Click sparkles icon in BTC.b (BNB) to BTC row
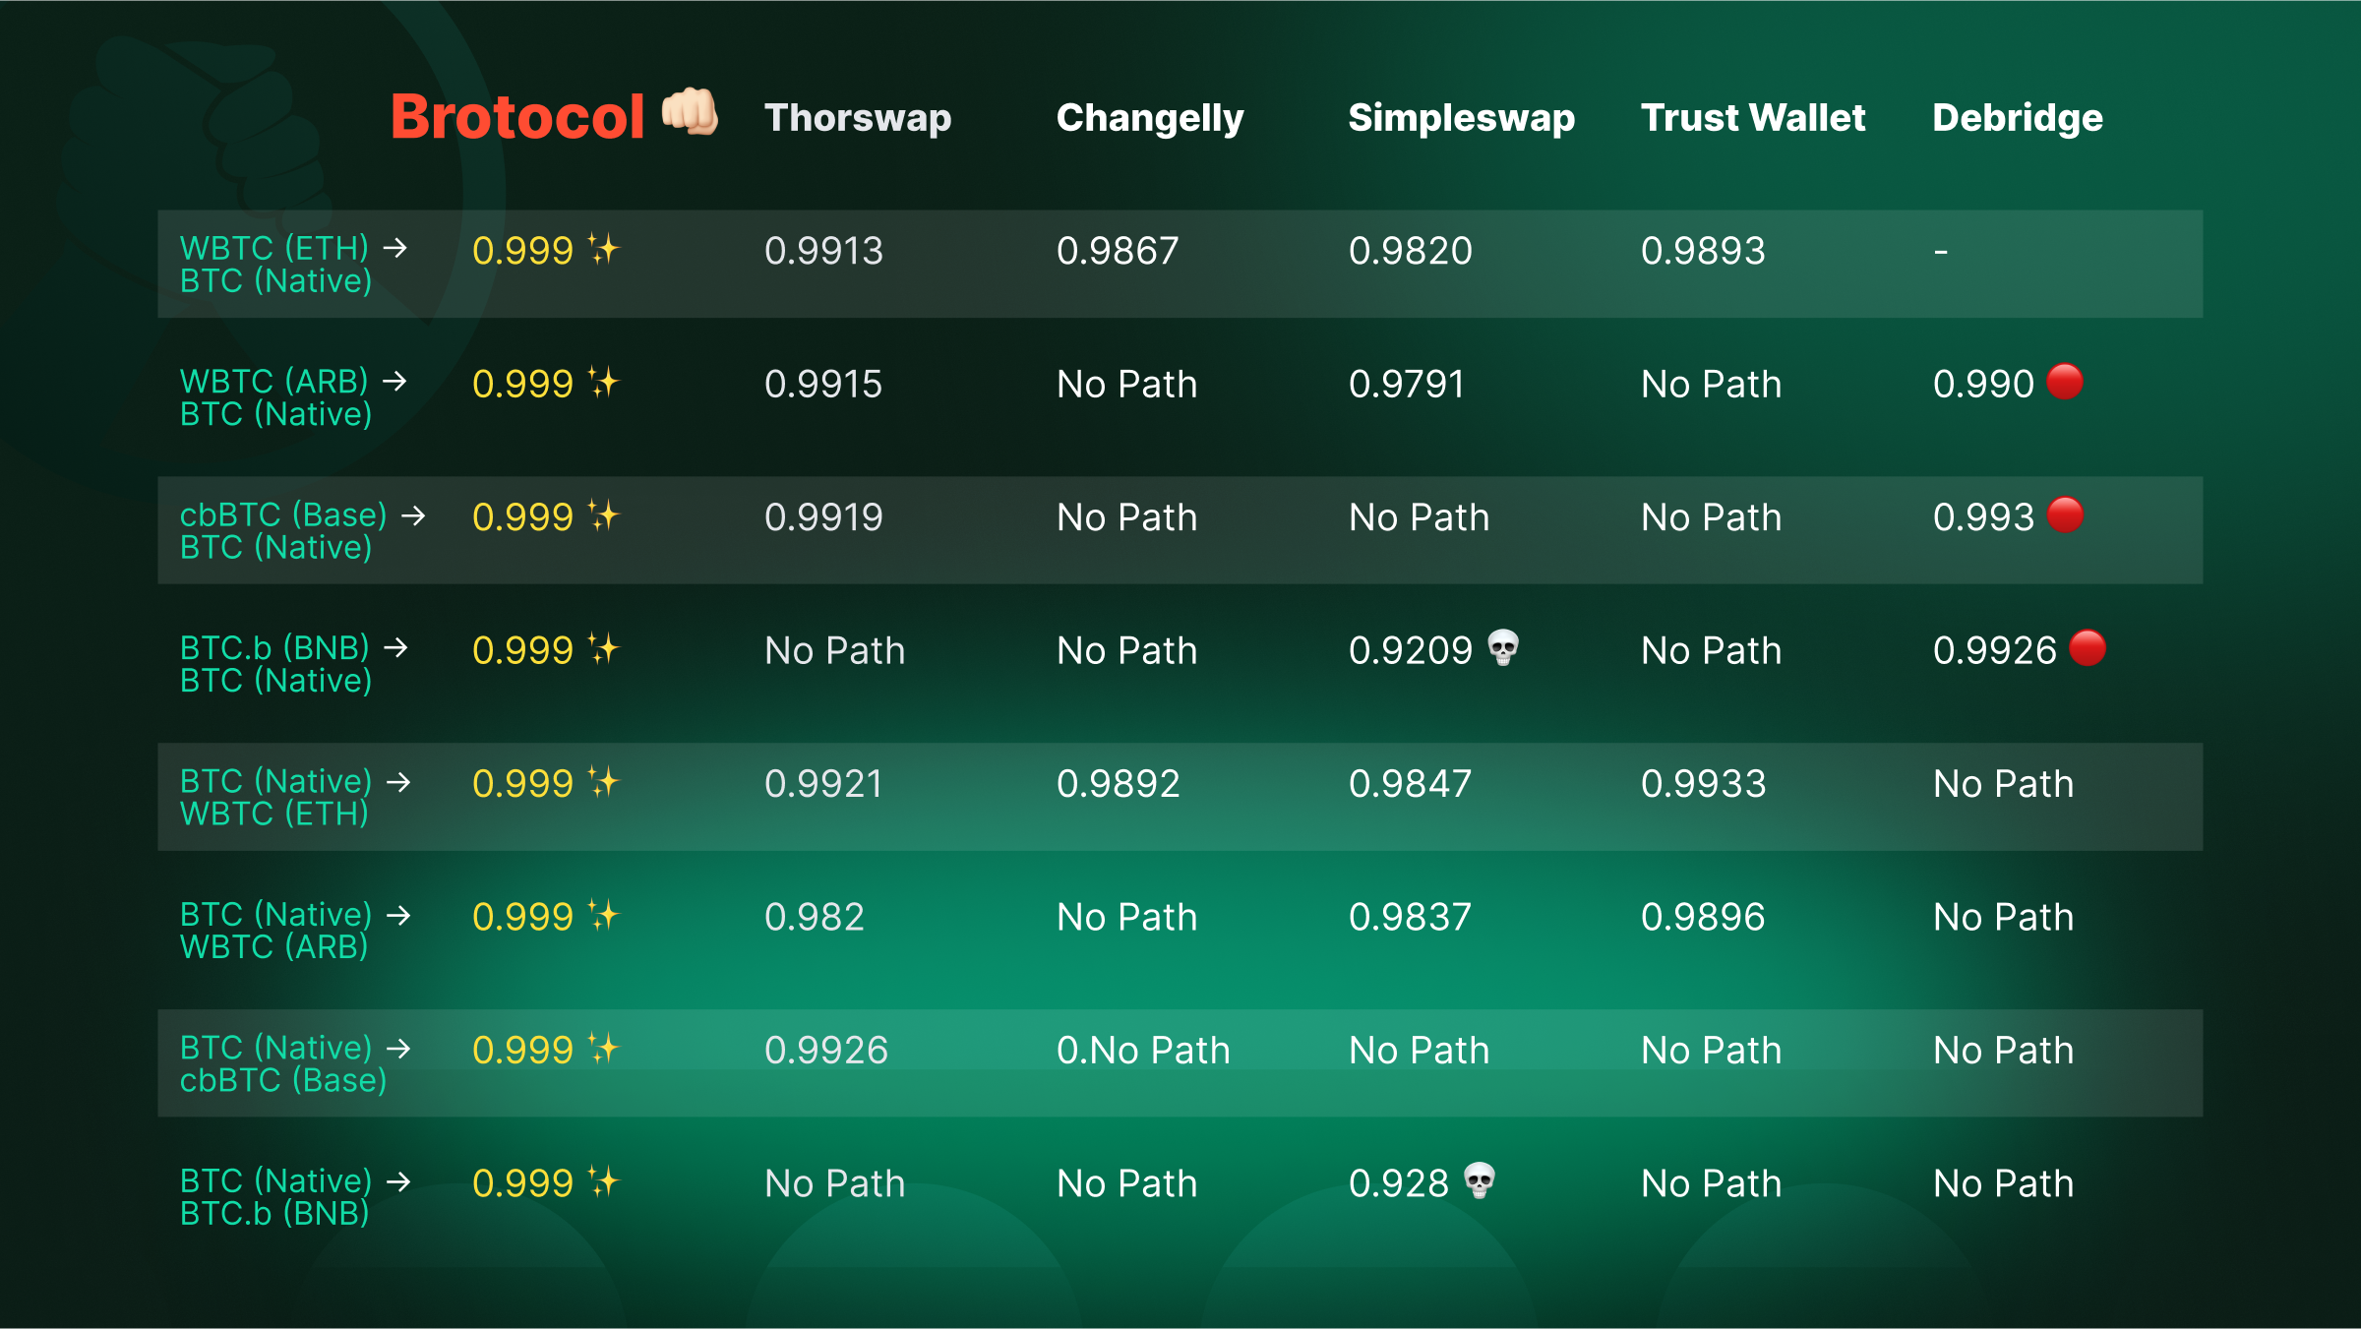This screenshot has width=2361, height=1329. (603, 649)
